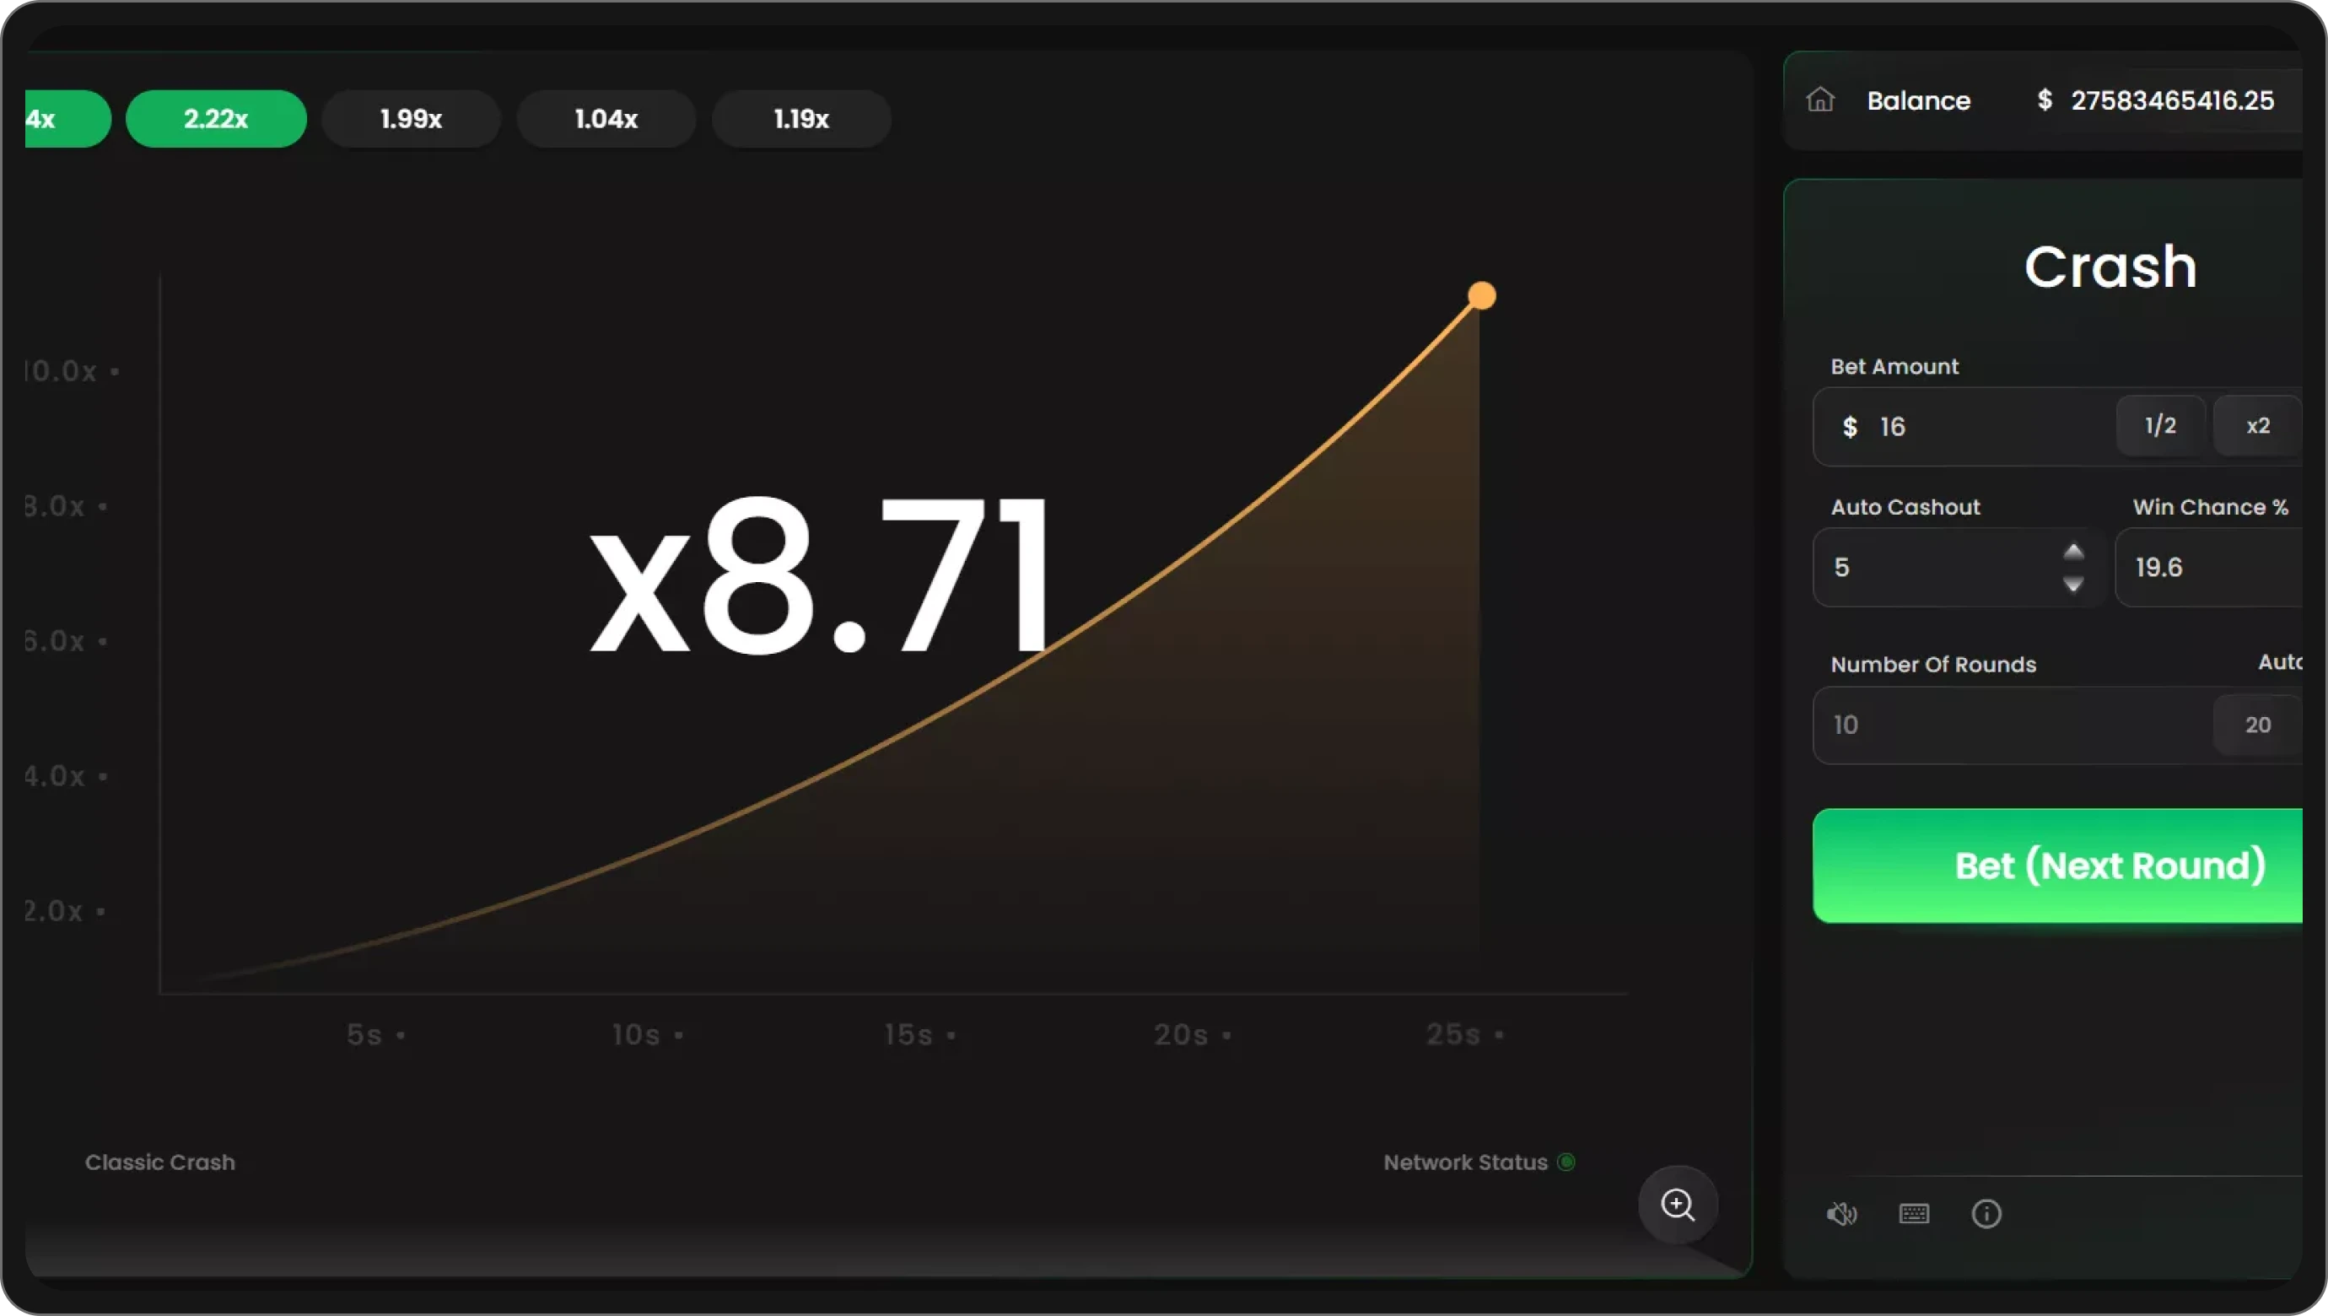Decrease Auto Cashout with down arrow
2328x1316 pixels.
click(2073, 584)
